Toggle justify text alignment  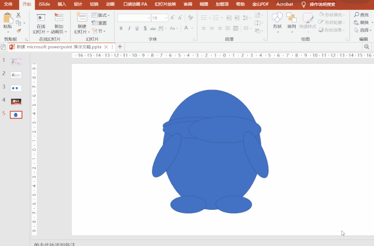pyautogui.click(x=228, y=29)
